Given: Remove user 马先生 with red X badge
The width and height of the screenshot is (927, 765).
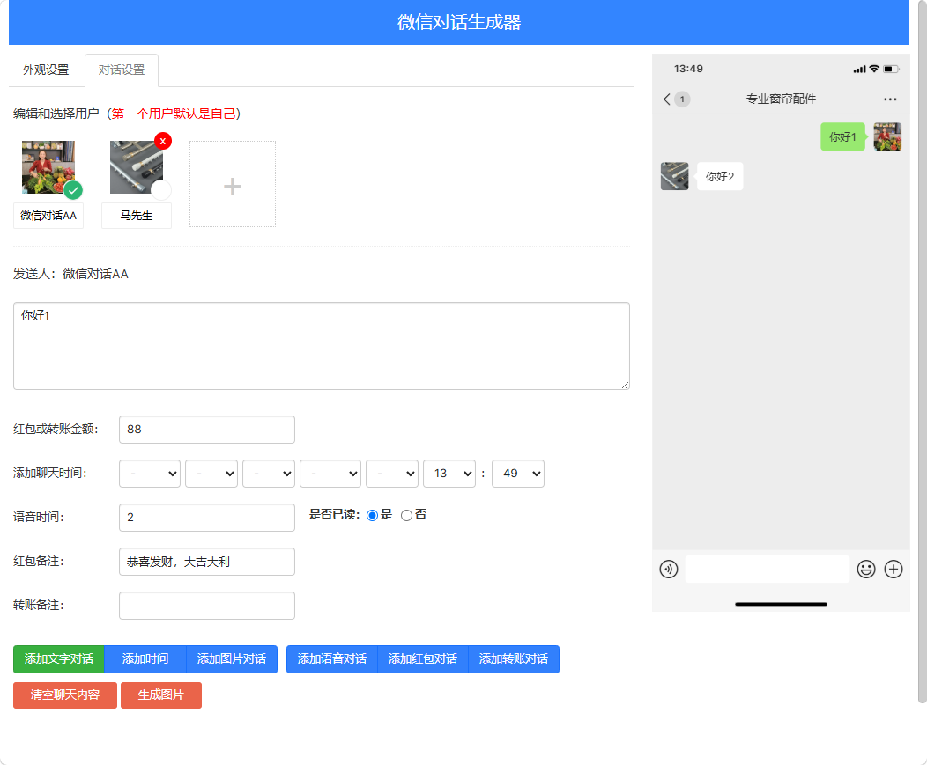Looking at the screenshot, I should pyautogui.click(x=163, y=141).
